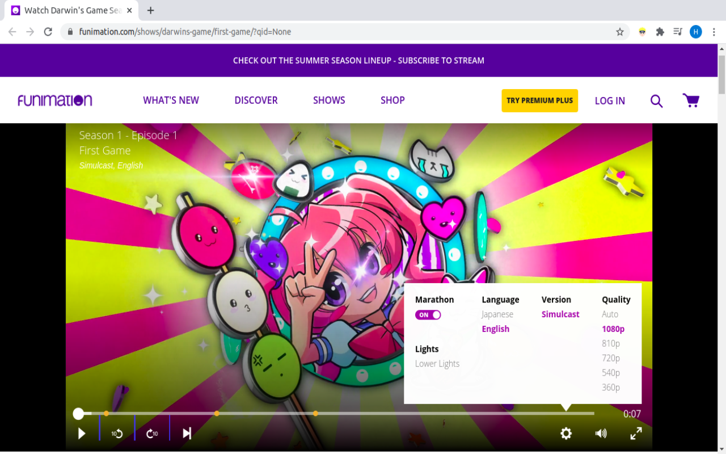726x454 pixels.
Task: Jump to the next episode
Action: pyautogui.click(x=187, y=433)
